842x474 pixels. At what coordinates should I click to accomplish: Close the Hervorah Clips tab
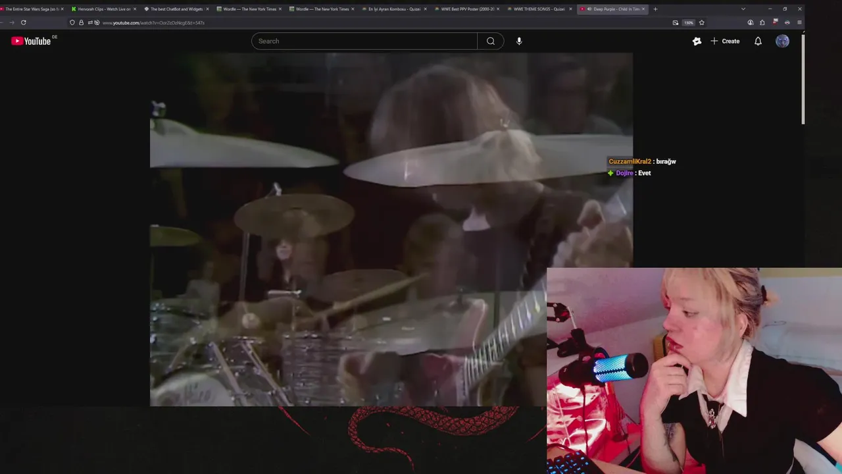[135, 9]
